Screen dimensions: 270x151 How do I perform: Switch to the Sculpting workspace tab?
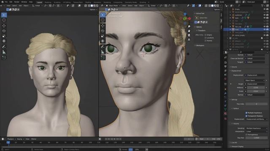click(x=57, y=3)
